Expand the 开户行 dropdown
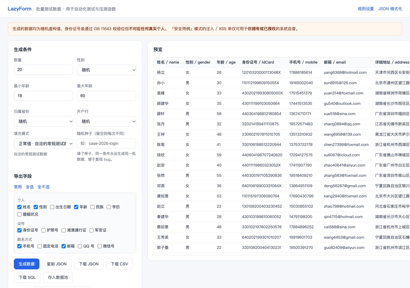The width and height of the screenshot is (410, 288). click(x=106, y=121)
